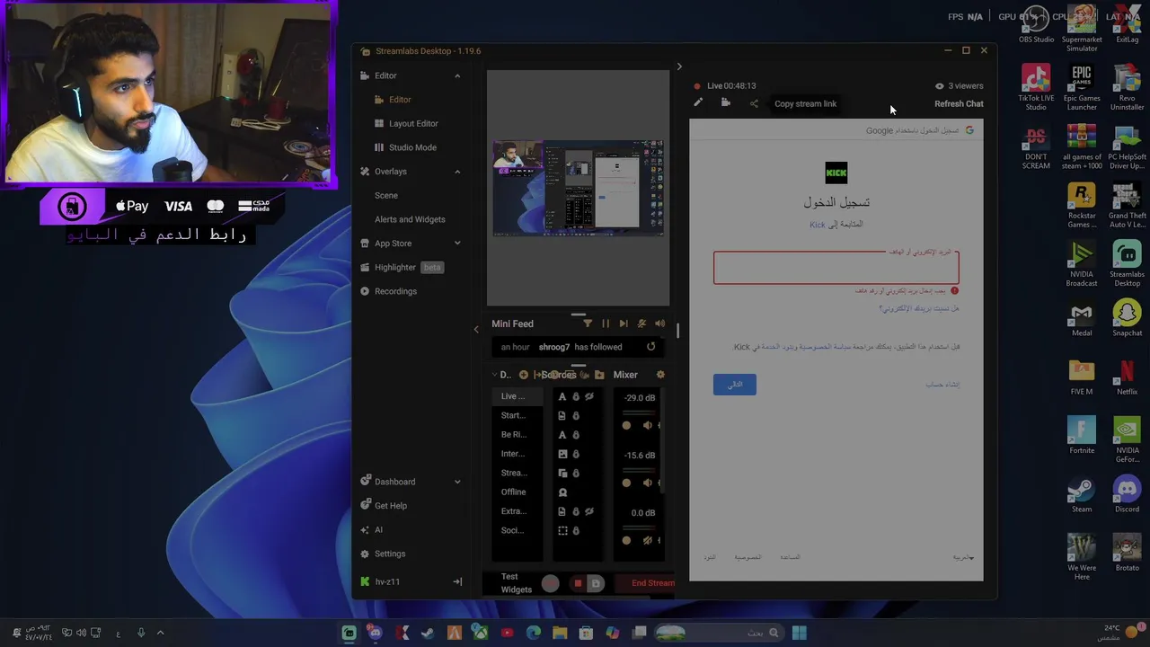Viewport: 1150px width, 647px height.
Task: Skip the current alert in Mini Feed
Action: tap(624, 323)
